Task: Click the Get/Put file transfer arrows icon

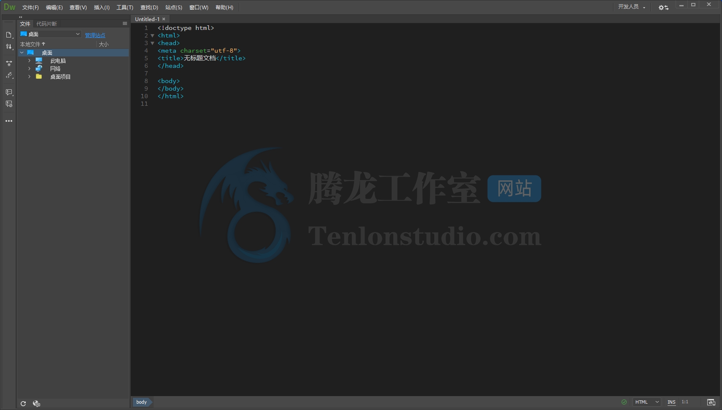Action: [9, 46]
